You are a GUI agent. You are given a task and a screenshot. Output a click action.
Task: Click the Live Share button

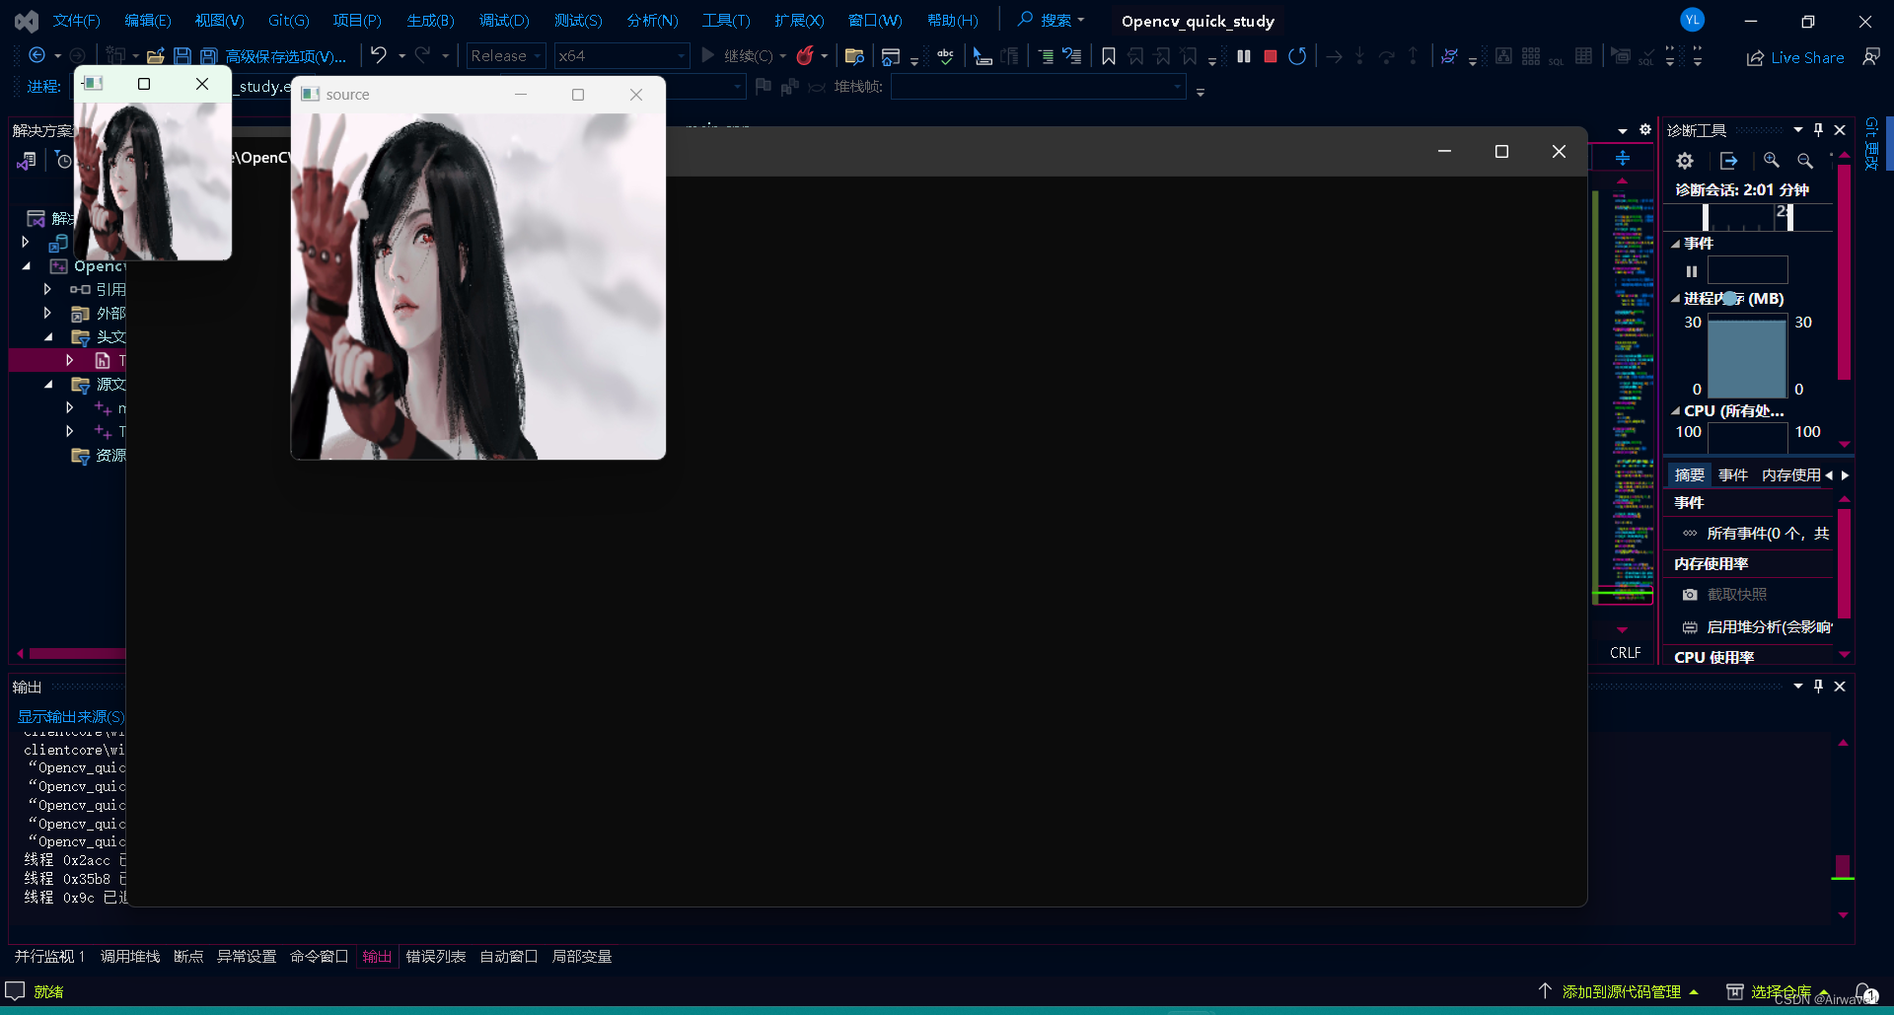point(1795,57)
